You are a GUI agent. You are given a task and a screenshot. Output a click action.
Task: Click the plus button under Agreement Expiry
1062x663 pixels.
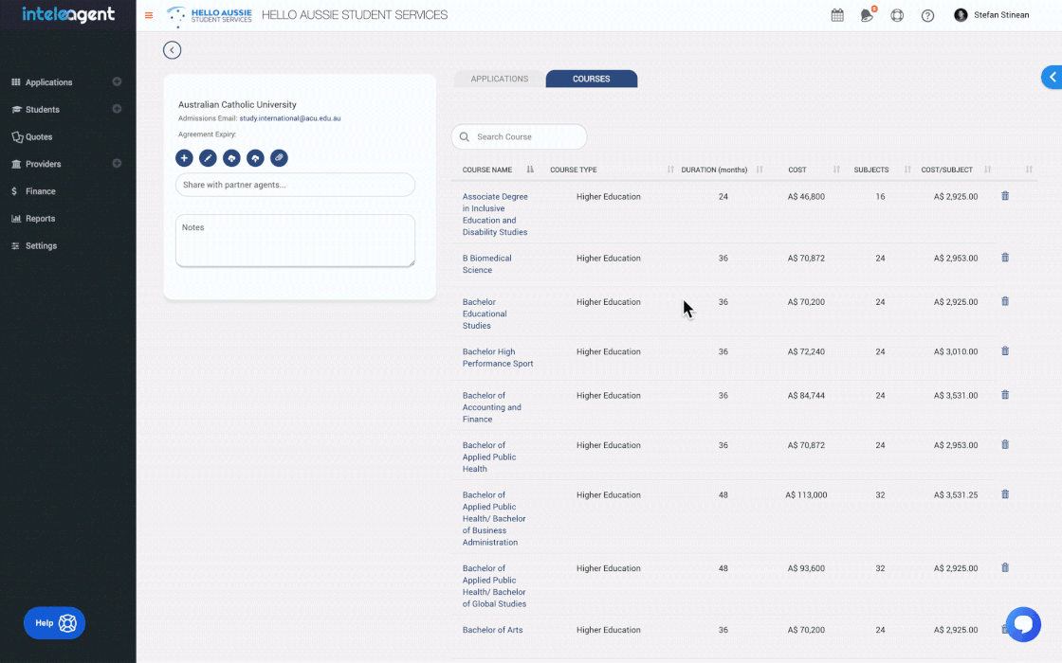click(x=184, y=158)
